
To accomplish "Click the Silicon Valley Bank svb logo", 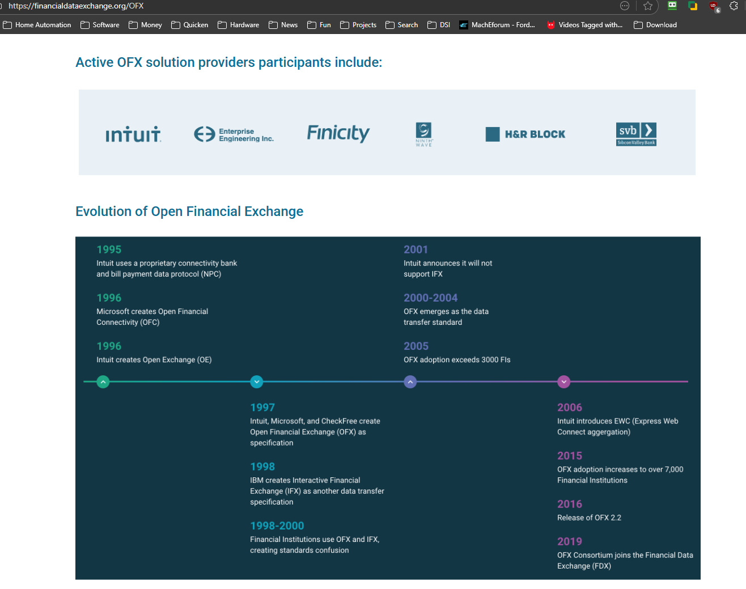I will (x=636, y=134).
